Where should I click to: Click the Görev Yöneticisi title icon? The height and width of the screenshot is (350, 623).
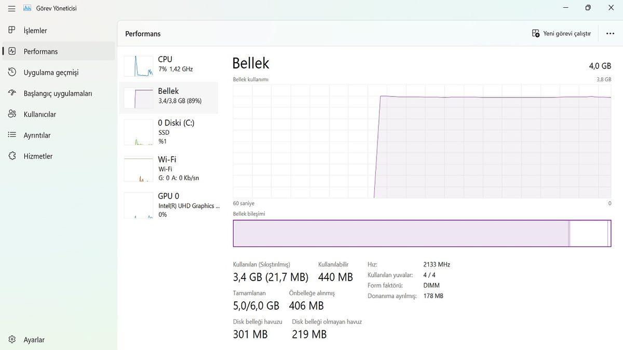(x=28, y=8)
